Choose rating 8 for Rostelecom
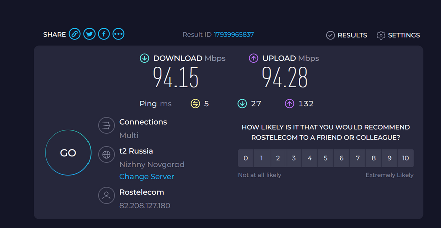Image resolution: width=441 pixels, height=228 pixels. 374,158
